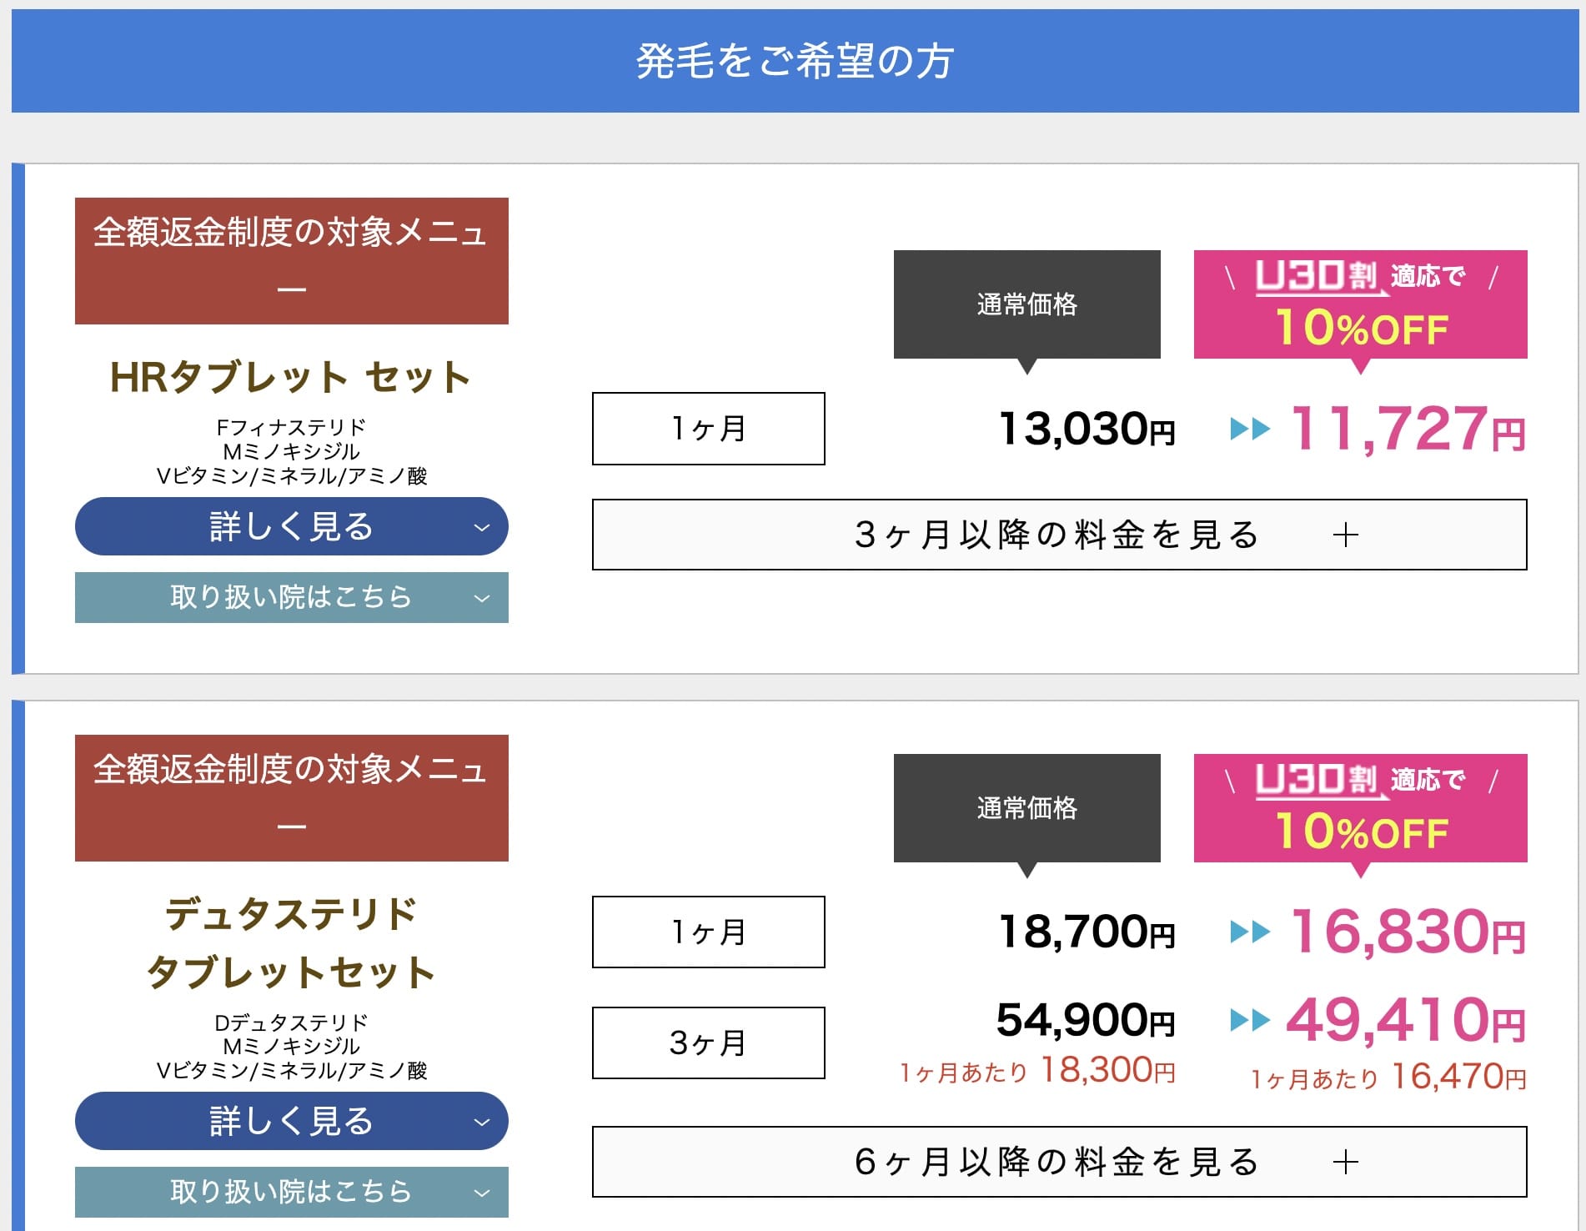Click double arrow beside 11,727円 price
The width and height of the screenshot is (1586, 1231).
[1249, 430]
